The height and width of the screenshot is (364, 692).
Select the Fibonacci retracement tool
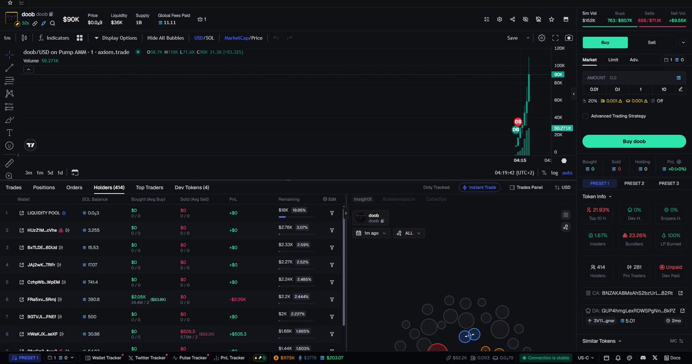9,81
